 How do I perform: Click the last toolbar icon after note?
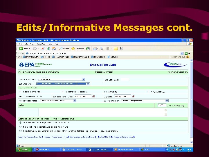pos(122,49)
